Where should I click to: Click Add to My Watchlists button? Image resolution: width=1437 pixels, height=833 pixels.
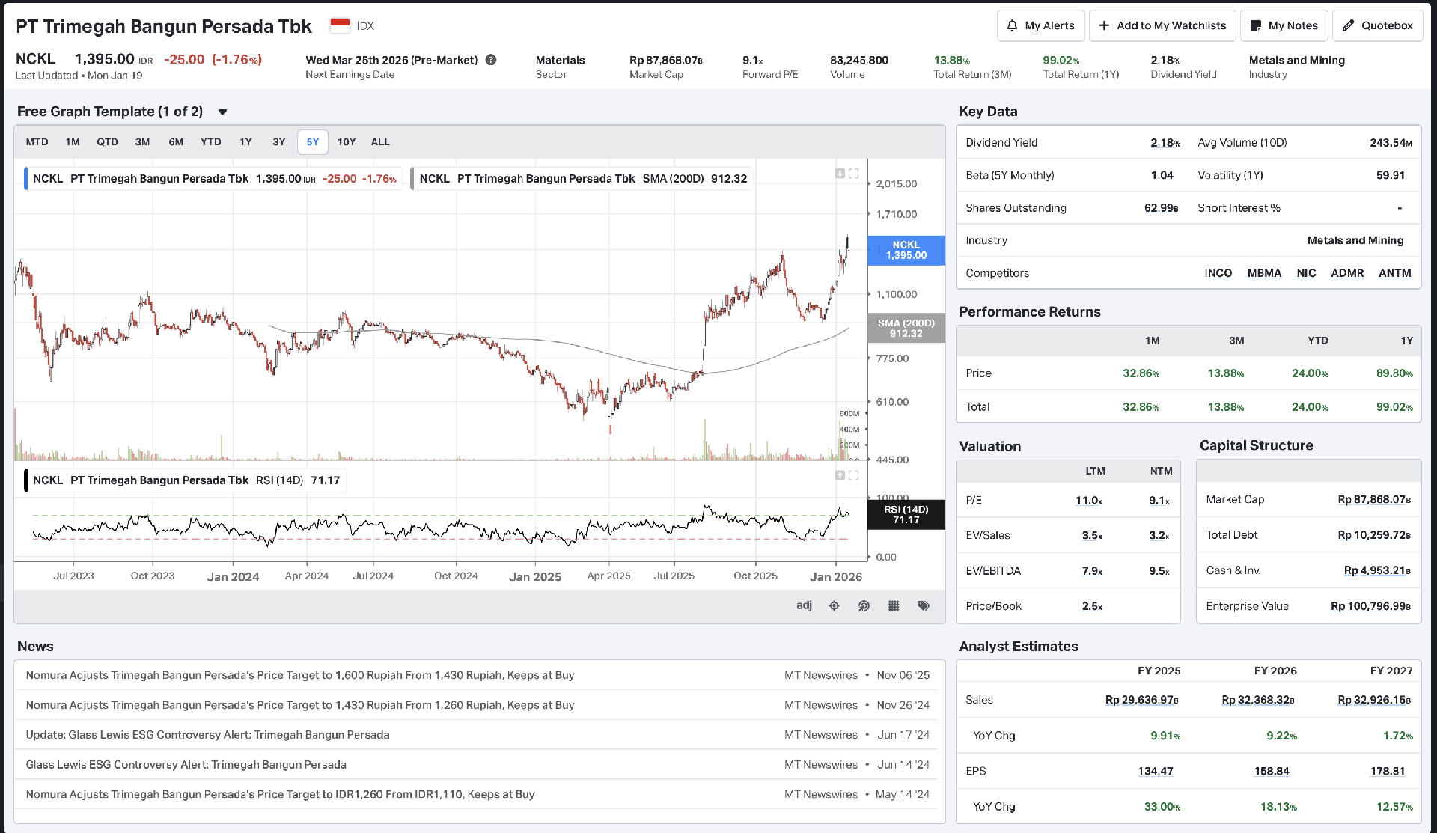tap(1162, 25)
